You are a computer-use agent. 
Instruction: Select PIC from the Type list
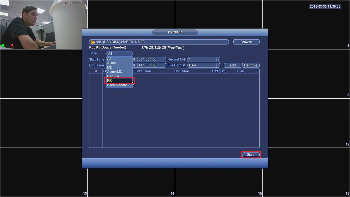120,81
